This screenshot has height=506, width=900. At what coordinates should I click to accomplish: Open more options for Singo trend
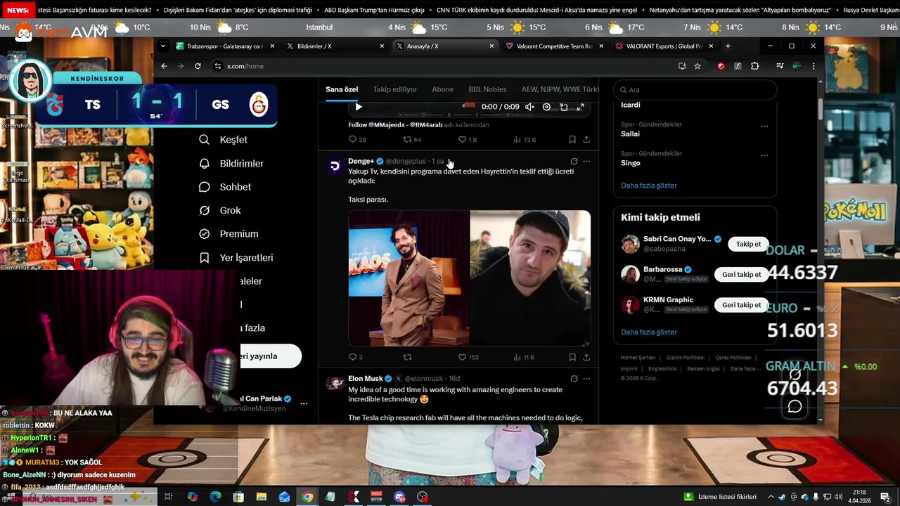click(x=764, y=155)
